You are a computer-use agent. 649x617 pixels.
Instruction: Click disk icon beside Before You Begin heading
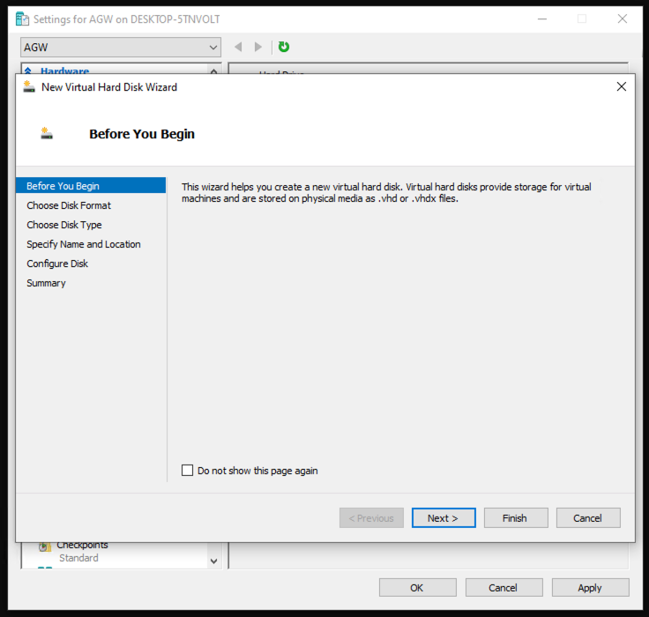pos(47,134)
